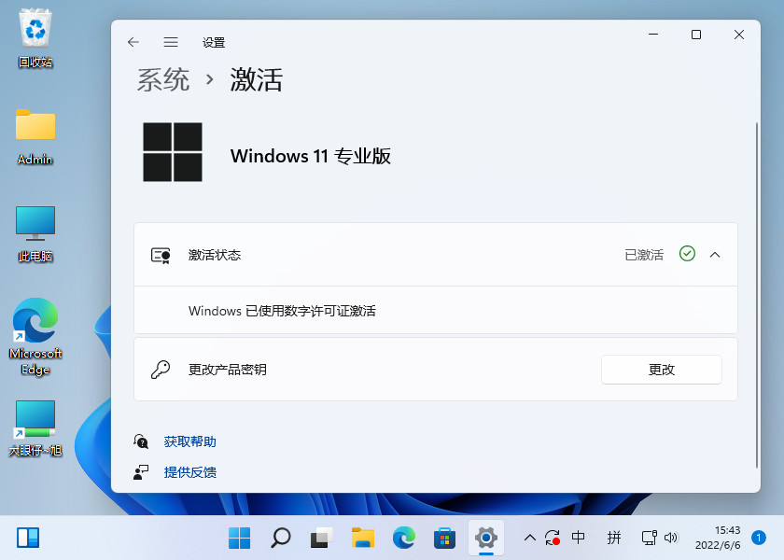The height and width of the screenshot is (560, 784).
Task: Click the Windows 11 专业版 edition heading
Action: [x=311, y=156]
